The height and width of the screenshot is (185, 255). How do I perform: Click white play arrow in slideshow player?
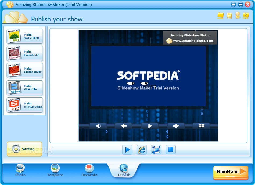click(x=150, y=126)
